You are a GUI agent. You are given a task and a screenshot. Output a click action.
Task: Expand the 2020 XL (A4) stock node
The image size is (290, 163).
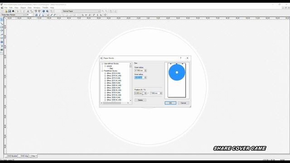tap(105, 86)
